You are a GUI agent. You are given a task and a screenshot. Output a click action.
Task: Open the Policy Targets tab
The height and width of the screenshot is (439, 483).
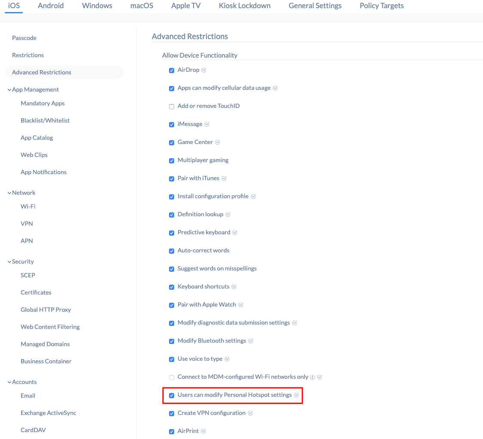point(381,6)
